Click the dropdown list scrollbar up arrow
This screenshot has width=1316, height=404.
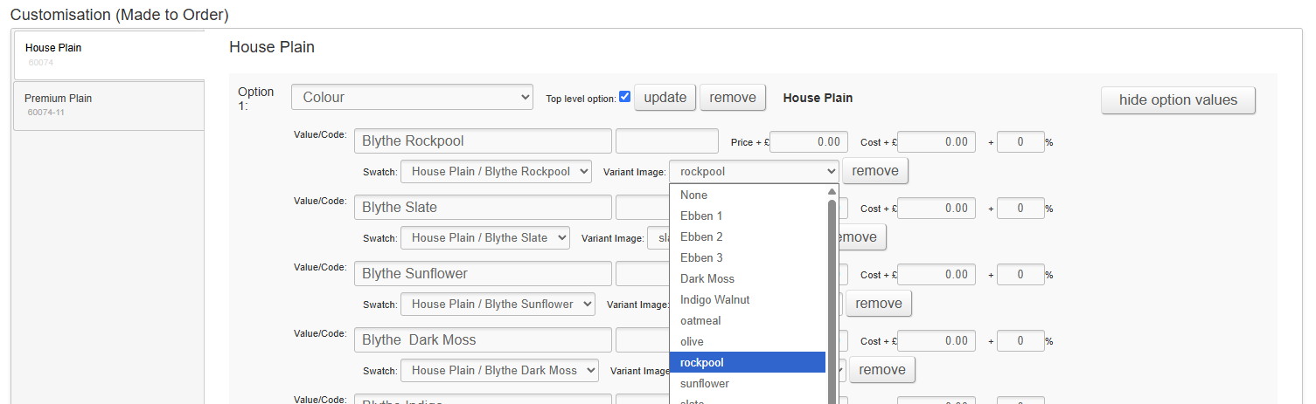(832, 192)
